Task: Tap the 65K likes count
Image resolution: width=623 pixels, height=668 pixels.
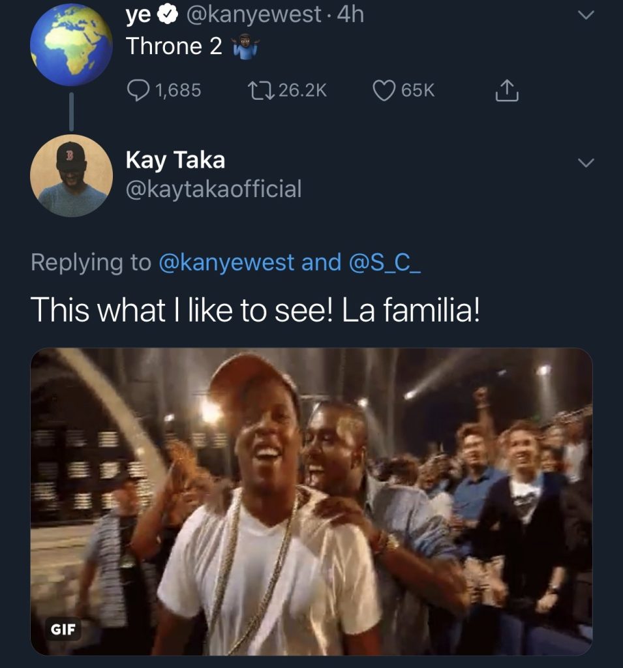Action: pyautogui.click(x=418, y=90)
